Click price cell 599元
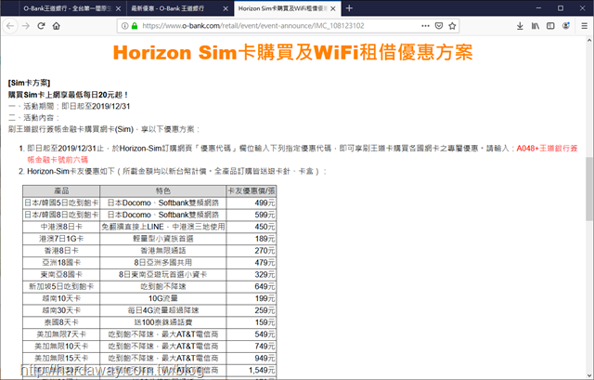The image size is (594, 380). click(x=252, y=215)
